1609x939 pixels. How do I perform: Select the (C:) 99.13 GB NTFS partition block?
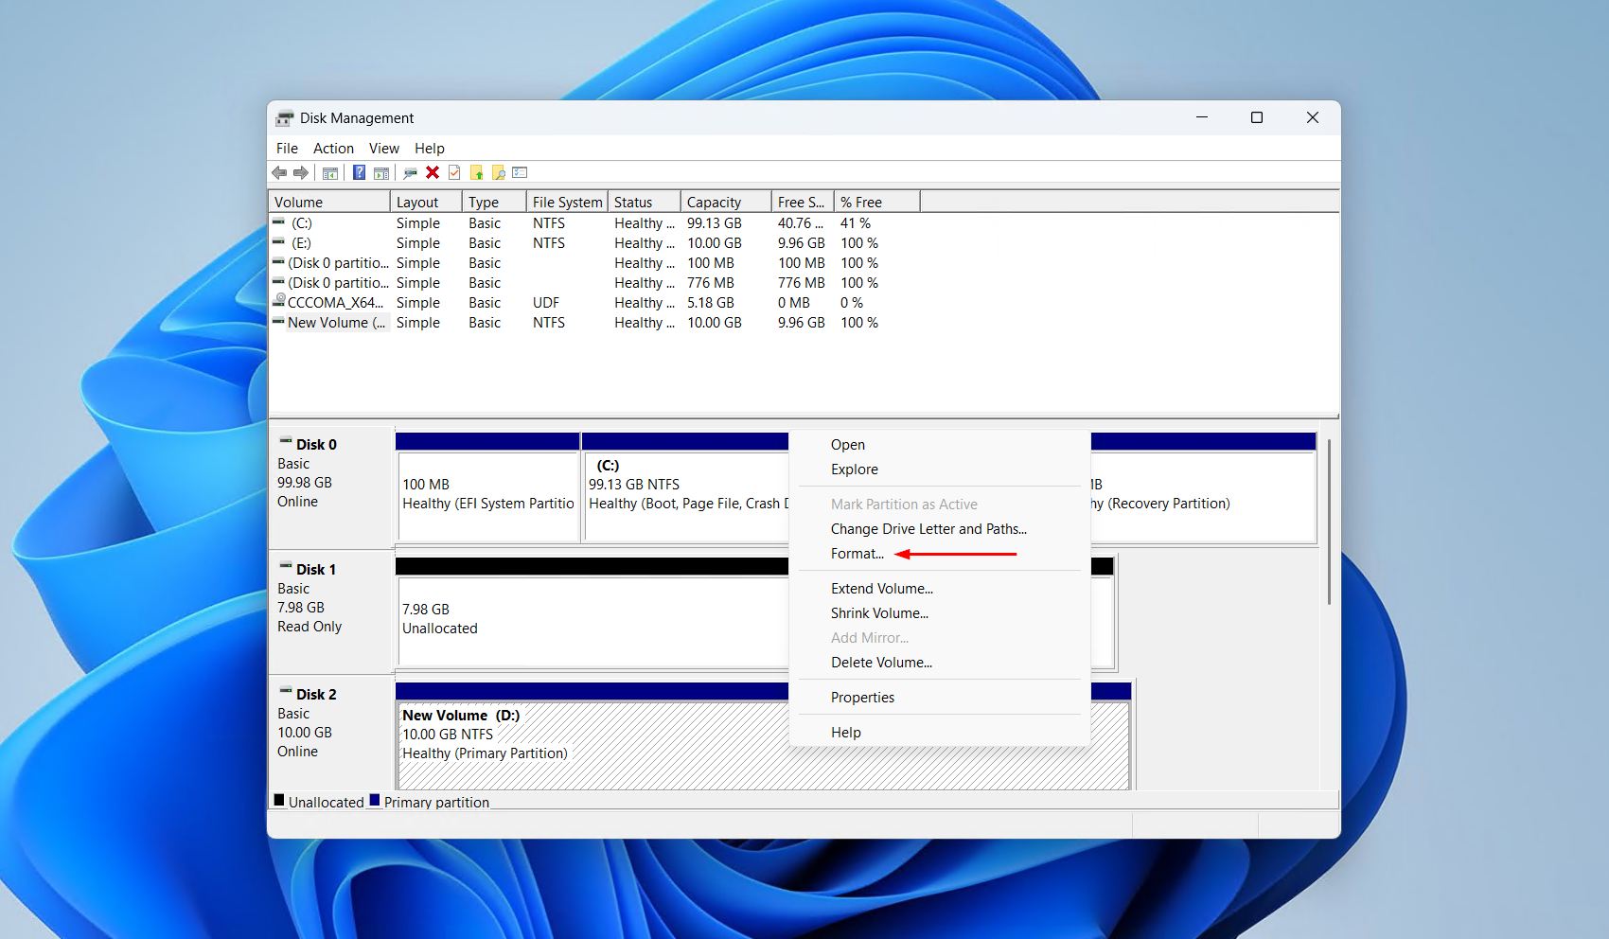(685, 487)
